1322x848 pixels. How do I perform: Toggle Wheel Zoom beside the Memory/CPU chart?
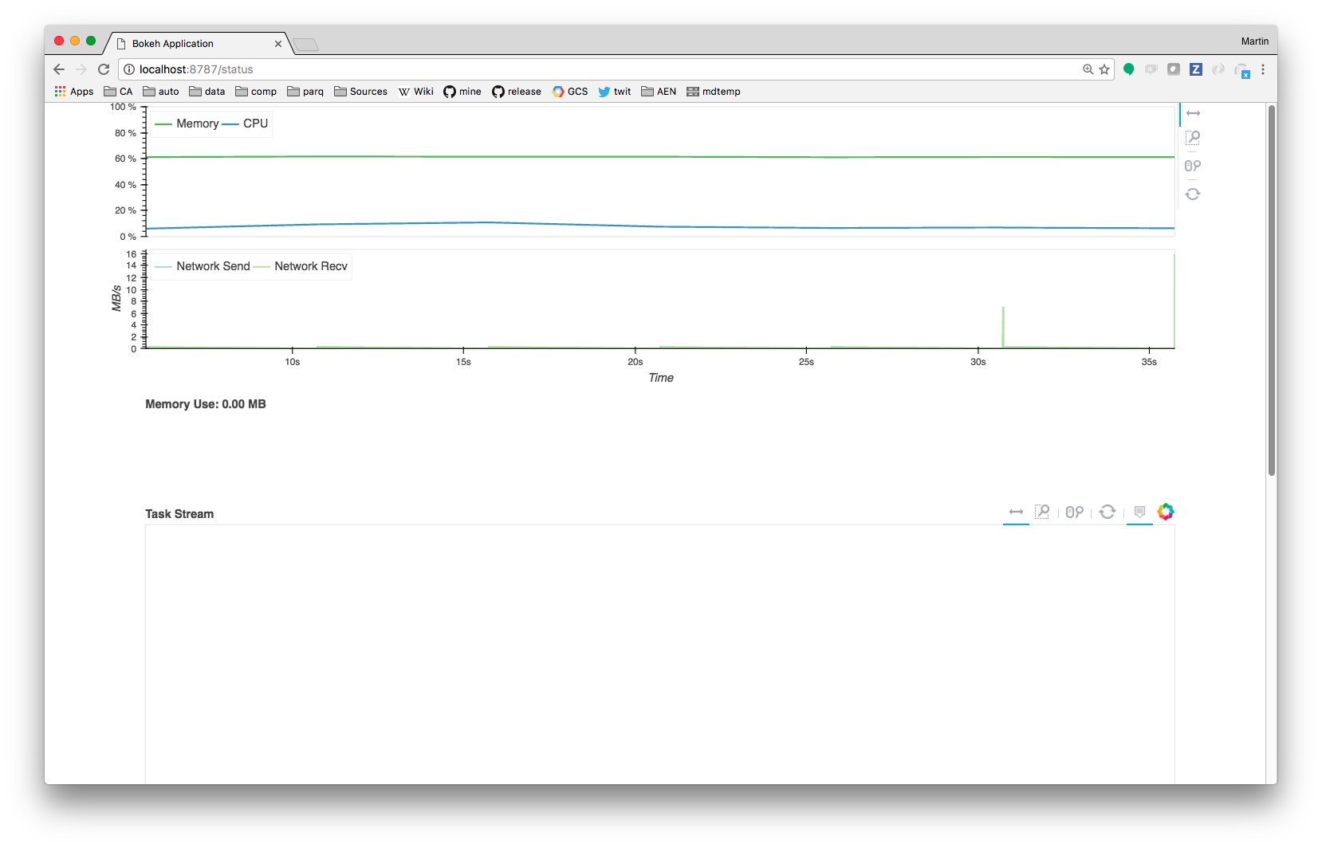point(1193,166)
